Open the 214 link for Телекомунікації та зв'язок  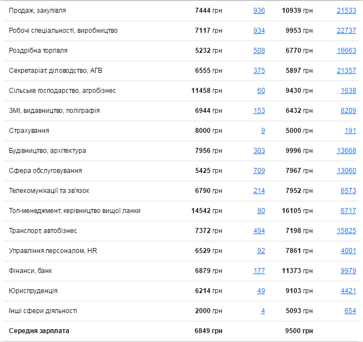pyautogui.click(x=259, y=191)
